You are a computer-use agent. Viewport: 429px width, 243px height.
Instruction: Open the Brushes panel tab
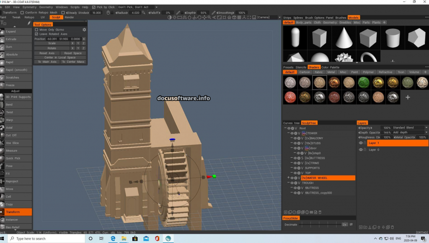[x=341, y=18]
